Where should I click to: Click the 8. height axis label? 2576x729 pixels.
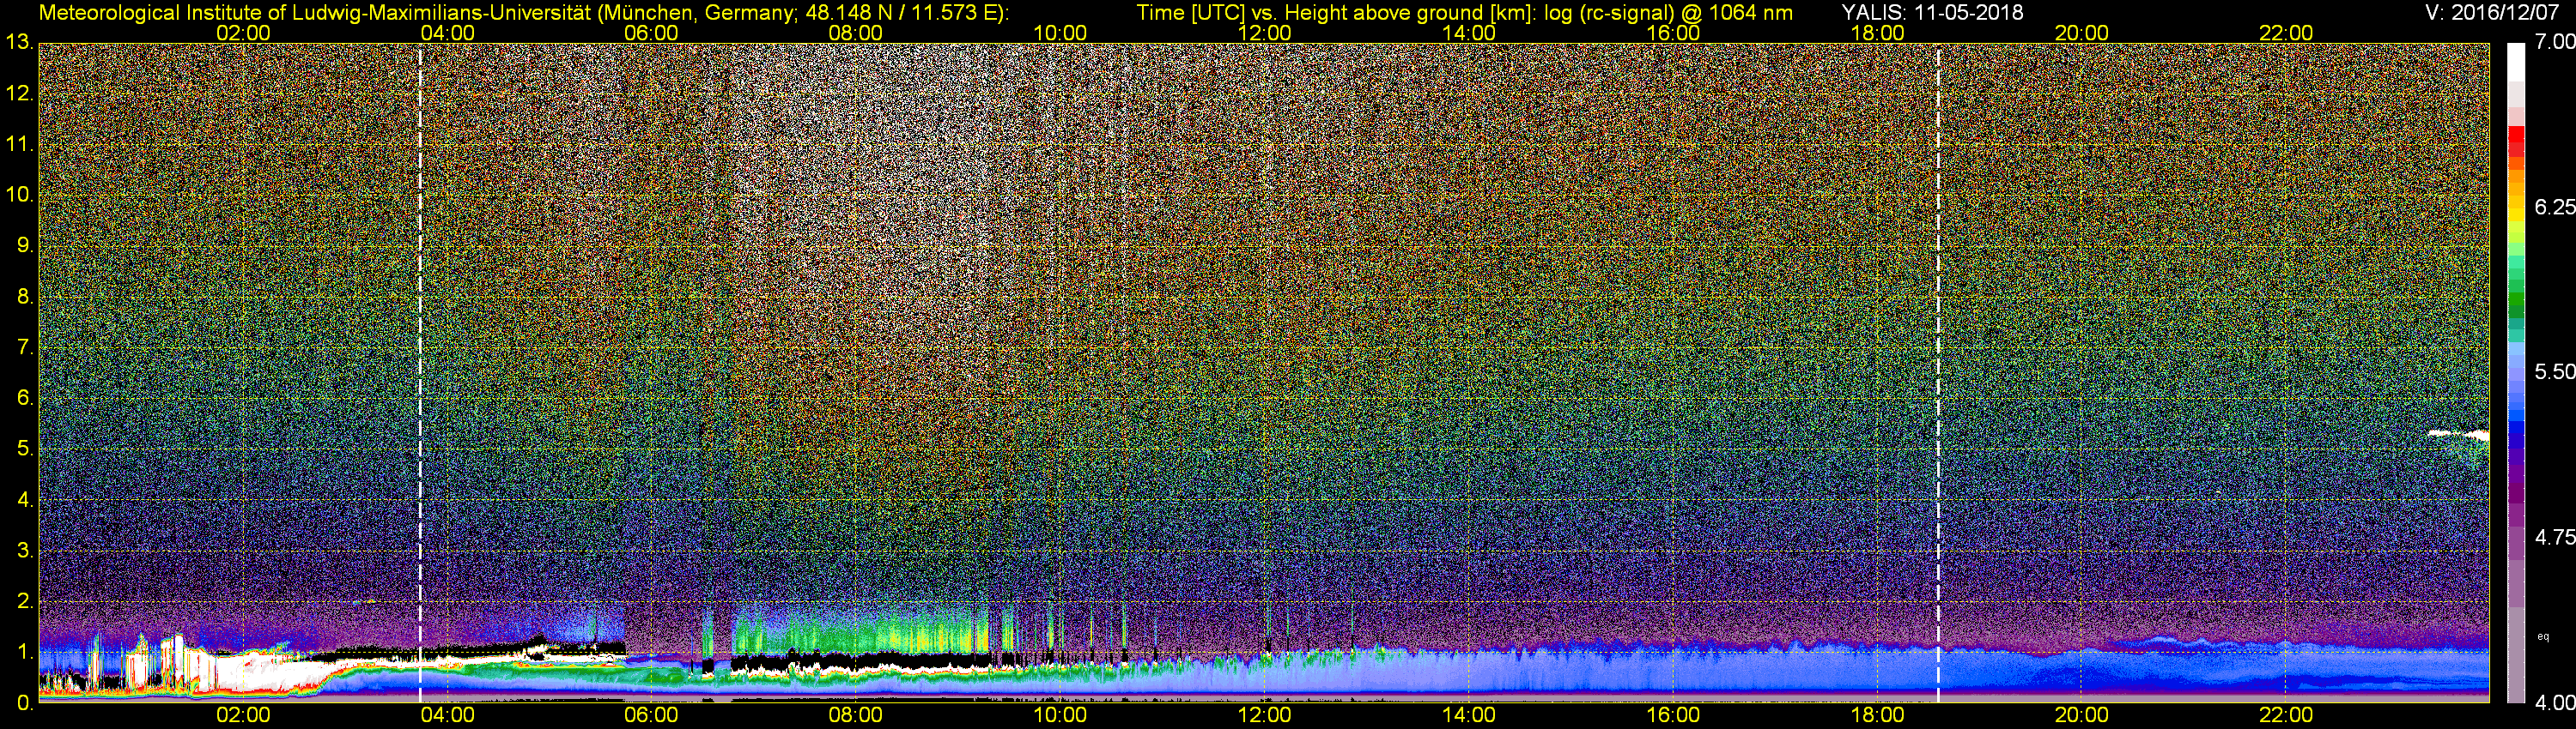click(x=25, y=297)
